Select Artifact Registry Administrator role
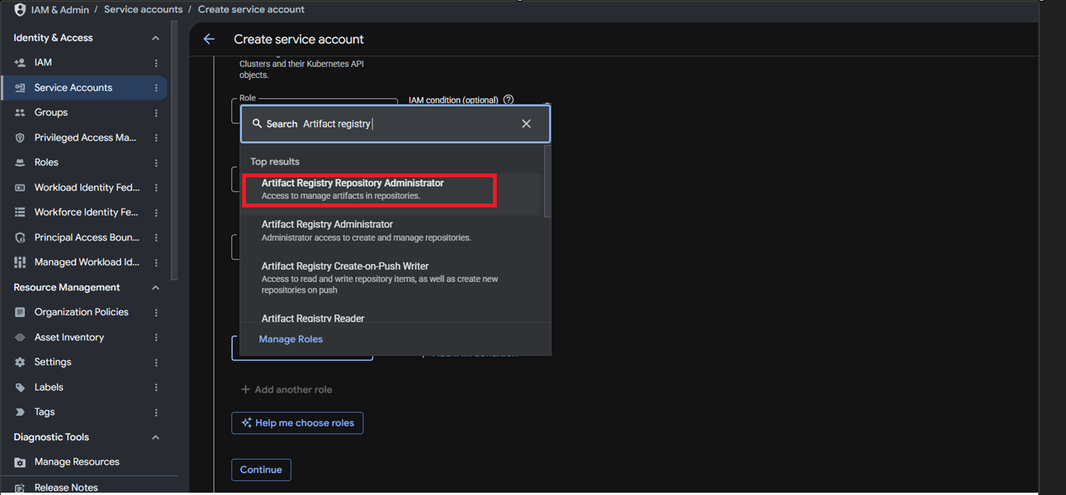Image resolution: width=1066 pixels, height=495 pixels. 392,231
